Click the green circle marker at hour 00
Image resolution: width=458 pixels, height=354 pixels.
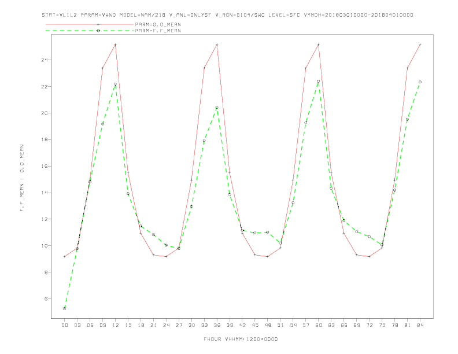(65, 308)
